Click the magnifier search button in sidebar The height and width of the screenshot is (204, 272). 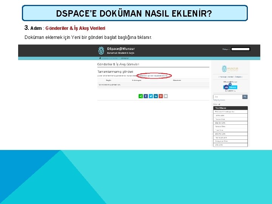(x=245, y=97)
